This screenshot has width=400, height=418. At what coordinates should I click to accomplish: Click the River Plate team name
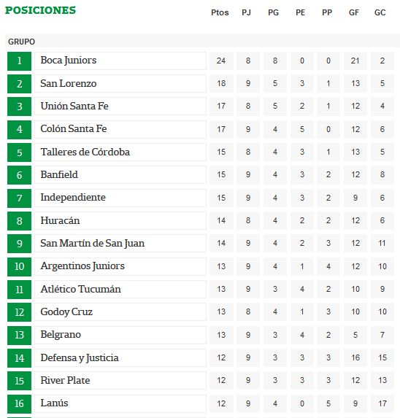pos(65,380)
